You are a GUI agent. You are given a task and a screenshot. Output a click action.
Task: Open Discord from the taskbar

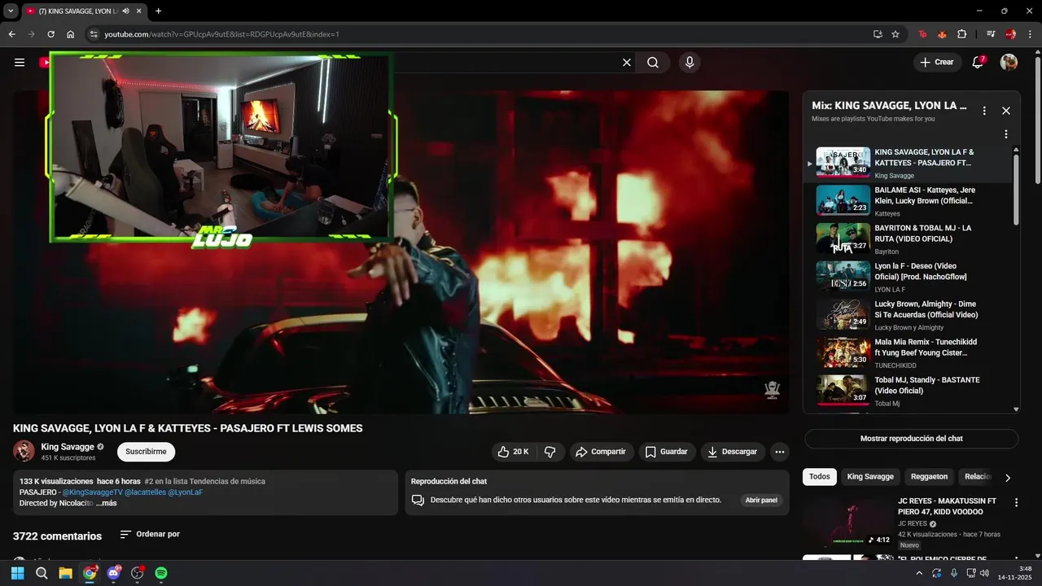click(113, 573)
